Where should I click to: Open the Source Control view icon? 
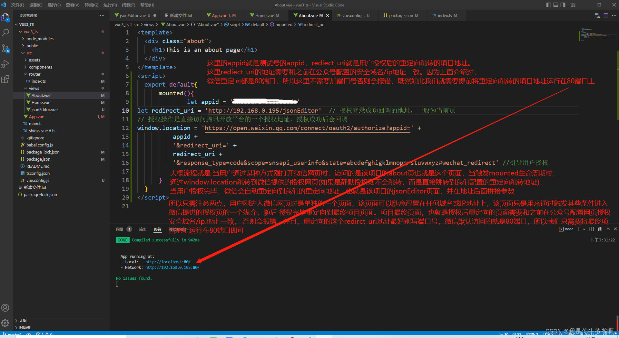pyautogui.click(x=5, y=48)
